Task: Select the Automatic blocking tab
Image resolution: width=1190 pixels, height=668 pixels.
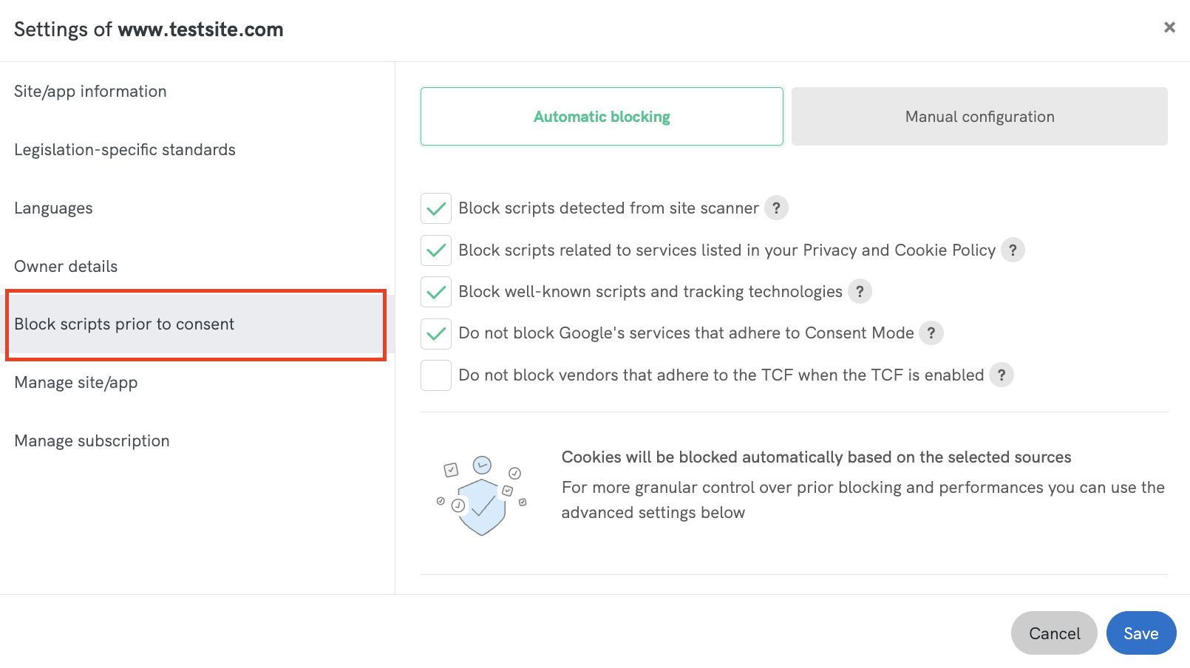Action: coord(601,116)
